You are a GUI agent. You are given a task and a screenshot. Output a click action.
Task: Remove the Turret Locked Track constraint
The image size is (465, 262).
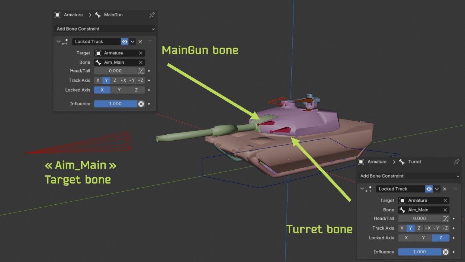(445, 189)
